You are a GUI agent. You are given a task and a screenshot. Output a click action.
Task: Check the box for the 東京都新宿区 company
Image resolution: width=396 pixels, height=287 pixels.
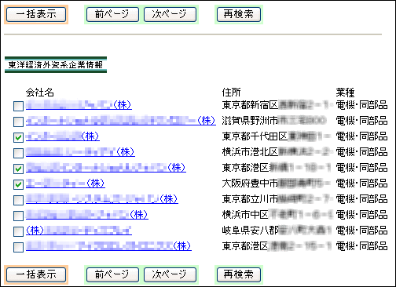point(18,106)
